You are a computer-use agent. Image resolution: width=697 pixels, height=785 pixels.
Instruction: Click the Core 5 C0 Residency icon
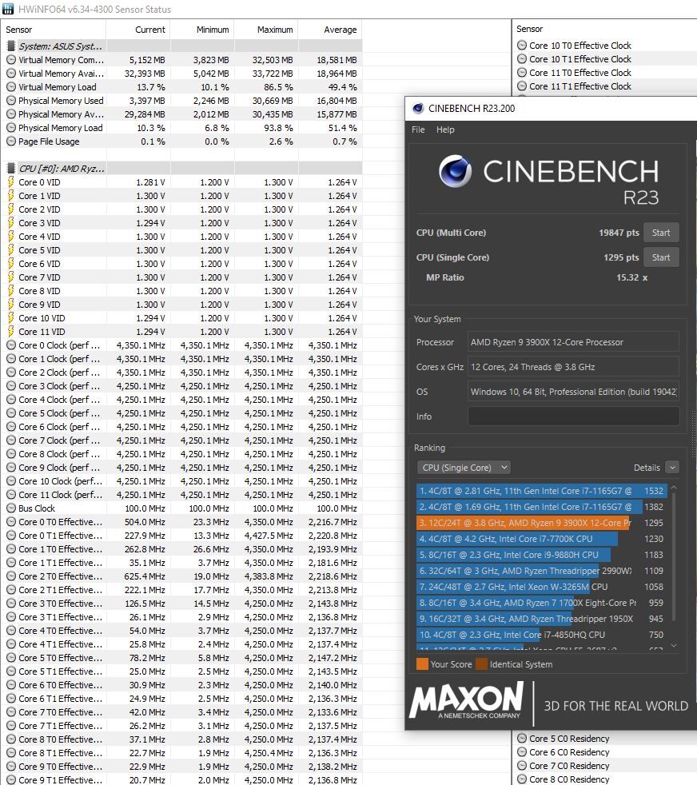[522, 739]
